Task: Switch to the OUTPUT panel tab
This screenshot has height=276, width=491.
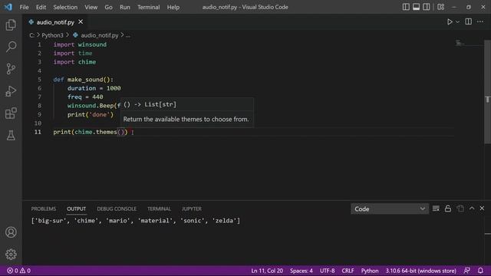Action: point(76,209)
